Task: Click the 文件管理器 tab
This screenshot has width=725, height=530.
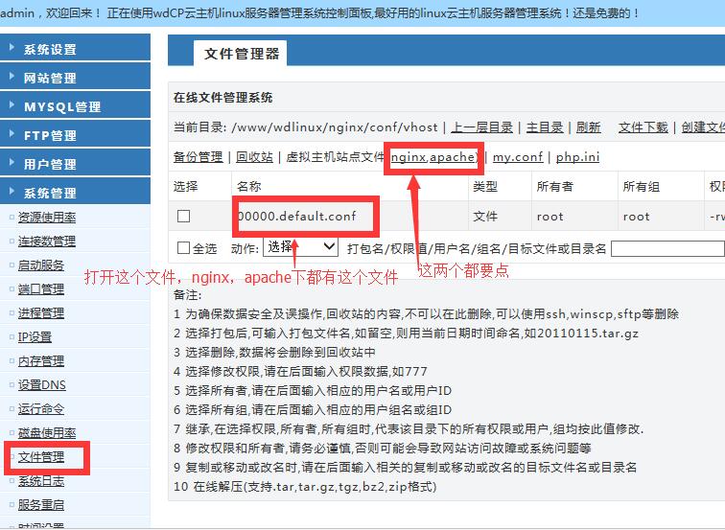Action: point(242,54)
